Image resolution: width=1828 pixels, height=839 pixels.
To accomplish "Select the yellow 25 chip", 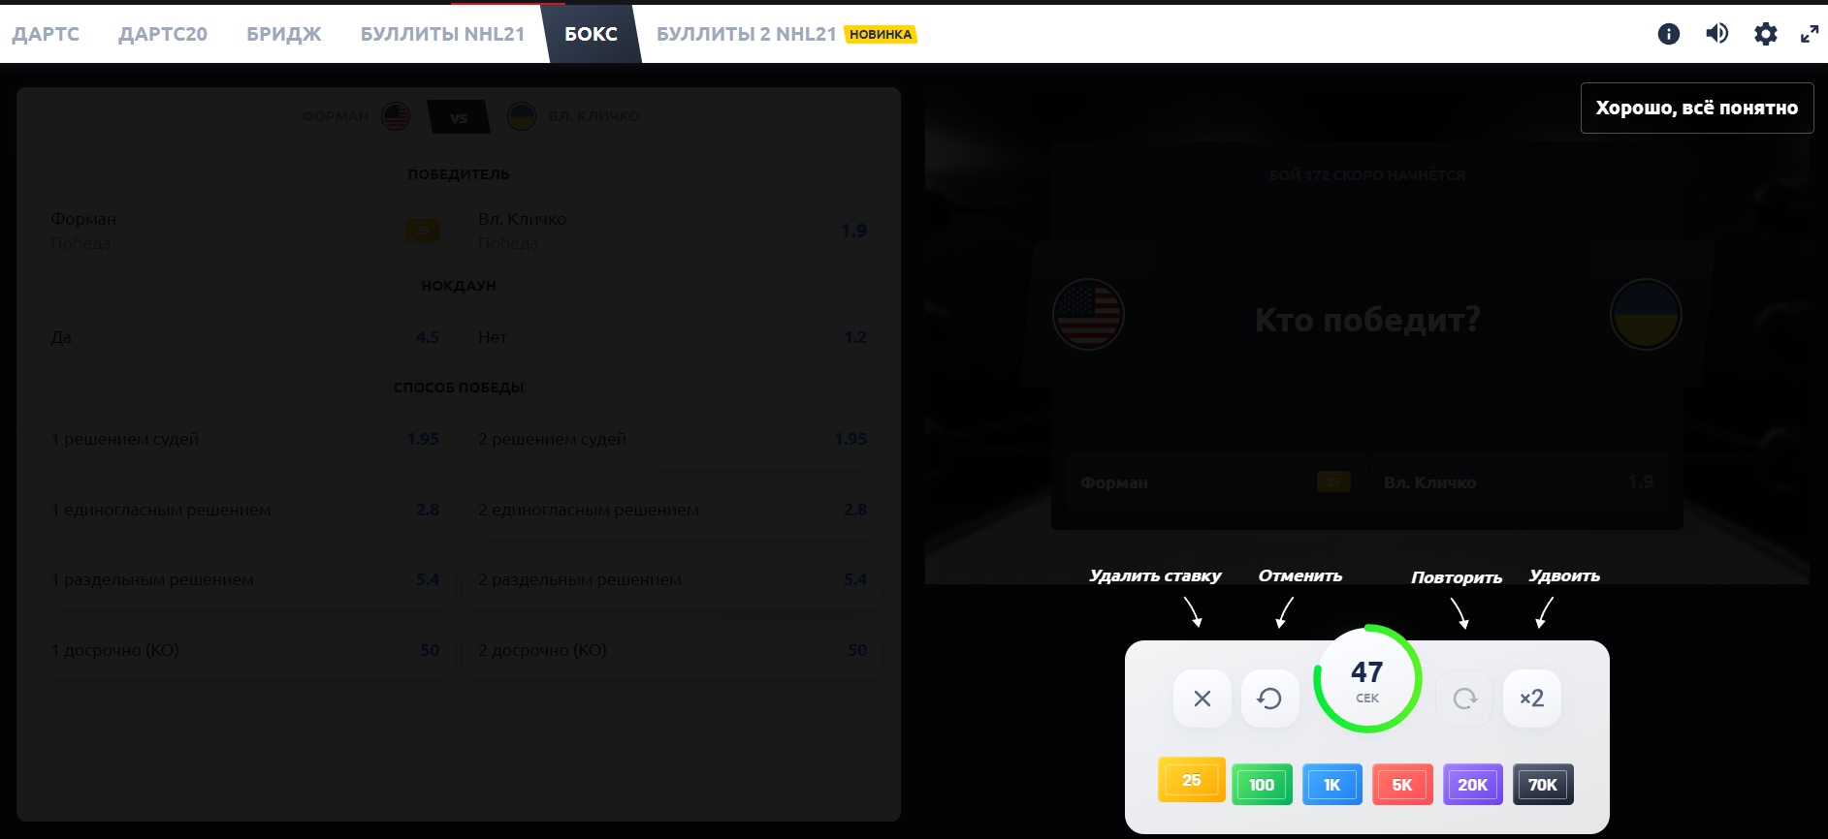I will (x=1192, y=780).
